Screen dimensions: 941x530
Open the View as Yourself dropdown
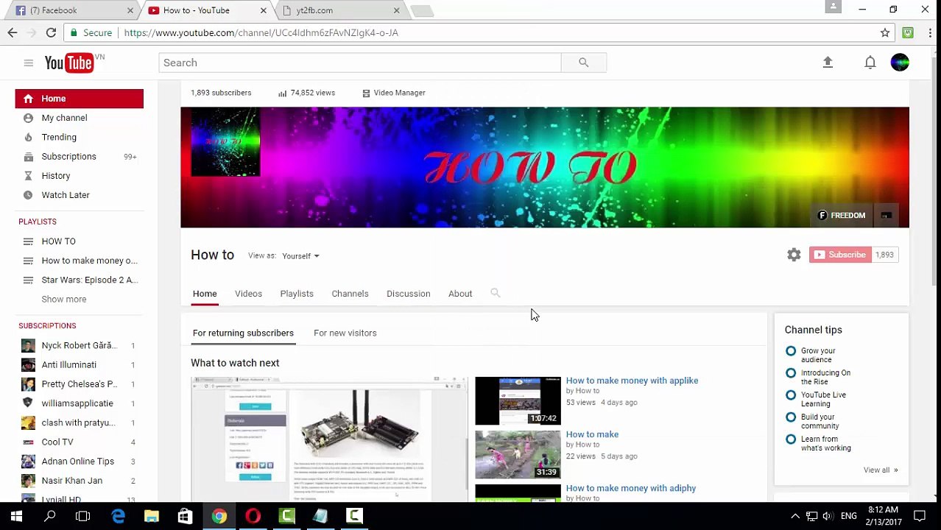pyautogui.click(x=300, y=256)
